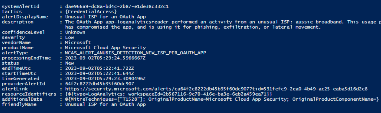
Task: Select the timeGenerated timestamp value
Action: (105, 79)
